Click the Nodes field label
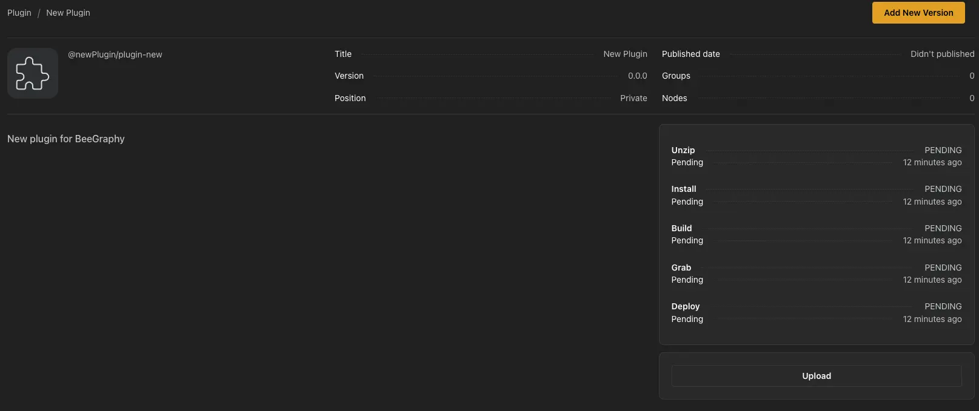979x411 pixels. (674, 98)
